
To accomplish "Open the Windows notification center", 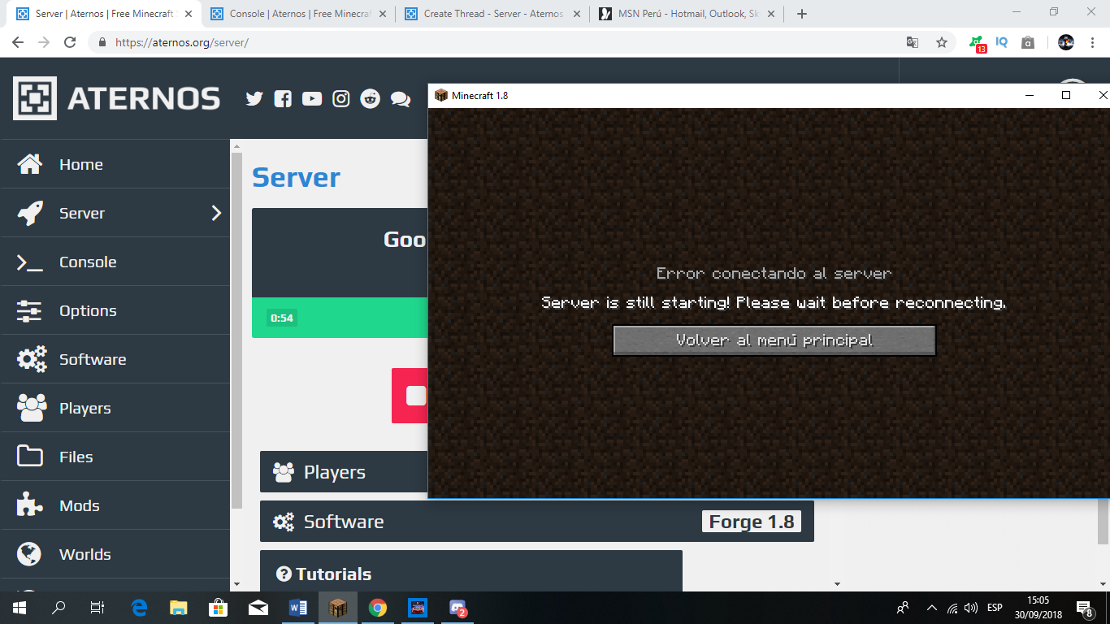I will pos(1085,608).
